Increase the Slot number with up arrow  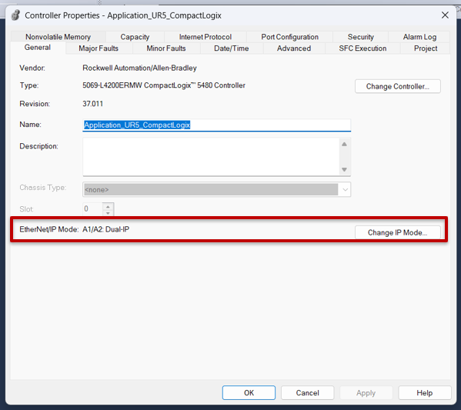(x=108, y=207)
